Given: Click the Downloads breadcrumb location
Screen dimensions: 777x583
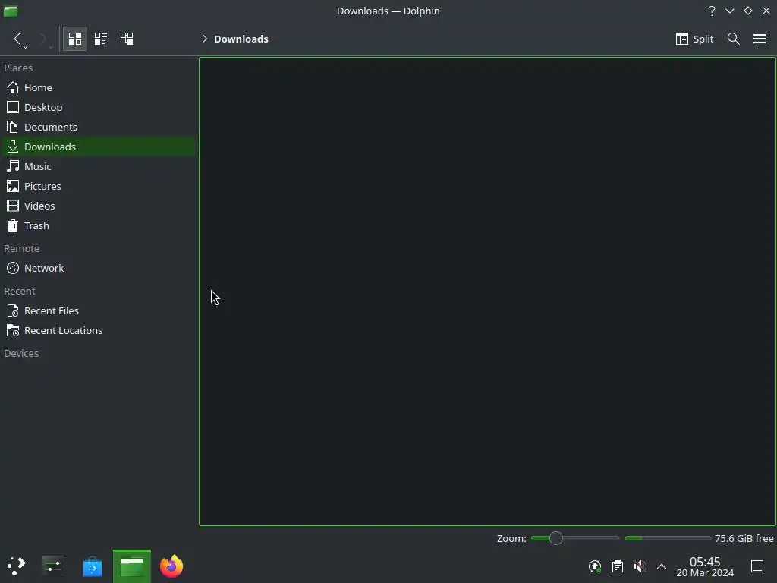Looking at the screenshot, I should [241, 39].
